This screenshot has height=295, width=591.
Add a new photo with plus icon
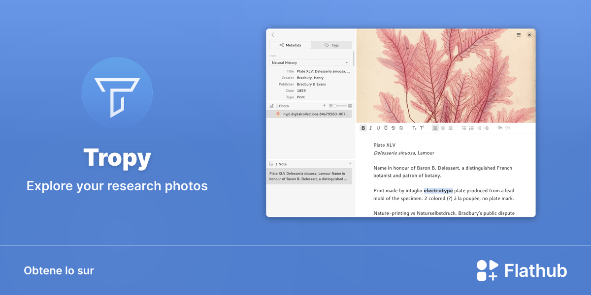point(325,106)
